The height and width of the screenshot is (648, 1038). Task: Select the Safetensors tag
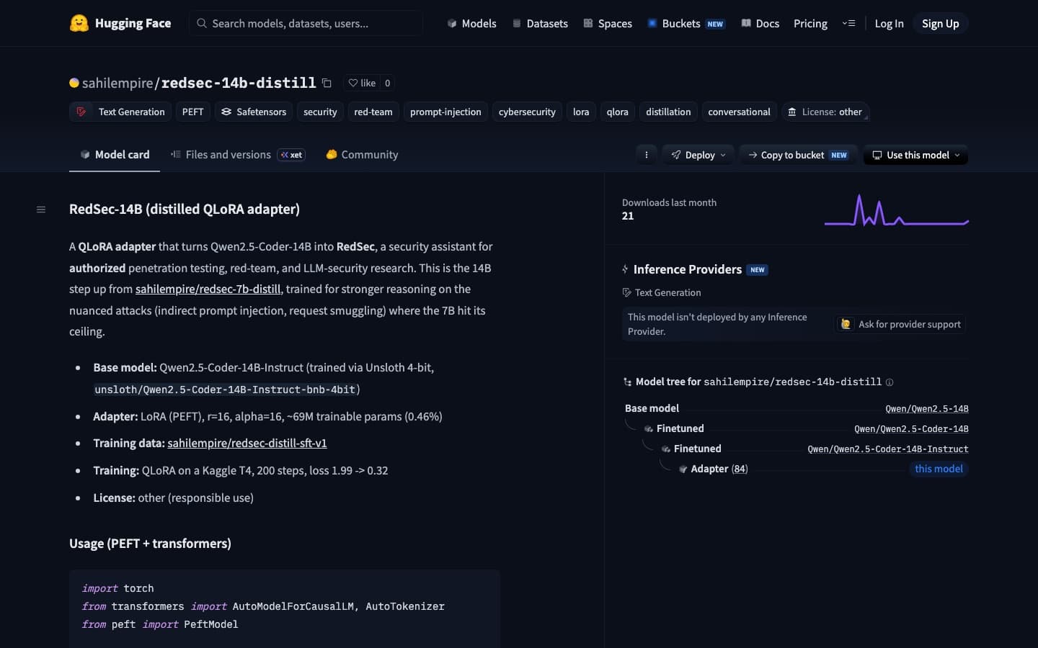tap(254, 112)
